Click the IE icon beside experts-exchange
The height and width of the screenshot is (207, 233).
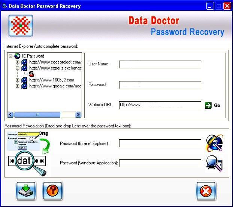pyautogui.click(x=24, y=68)
